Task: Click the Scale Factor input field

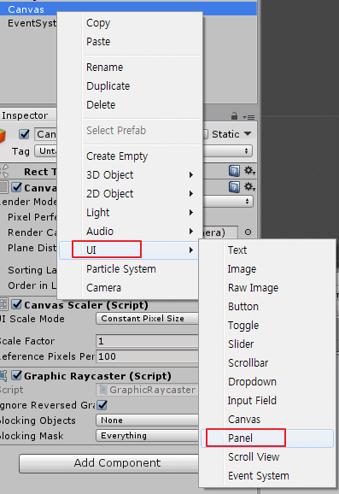Action: (147, 341)
